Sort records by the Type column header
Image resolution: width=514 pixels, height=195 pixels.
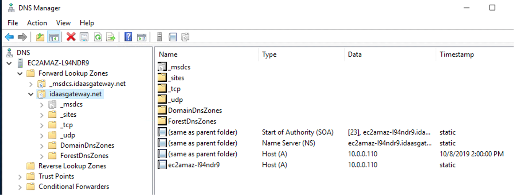pos(269,54)
